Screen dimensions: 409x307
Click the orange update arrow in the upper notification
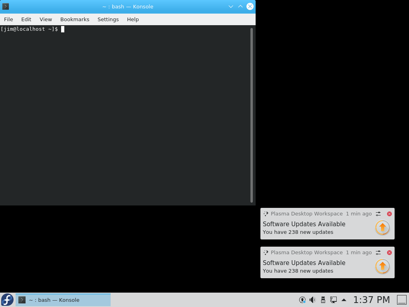tap(382, 227)
